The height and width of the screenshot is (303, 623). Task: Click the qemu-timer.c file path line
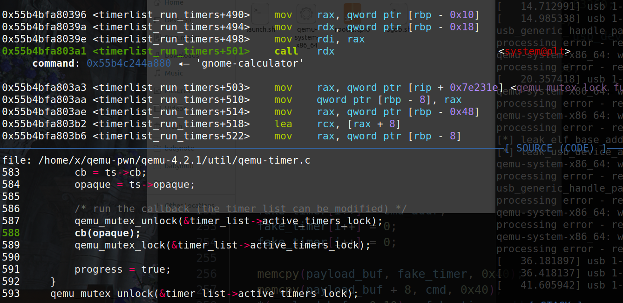coord(156,160)
